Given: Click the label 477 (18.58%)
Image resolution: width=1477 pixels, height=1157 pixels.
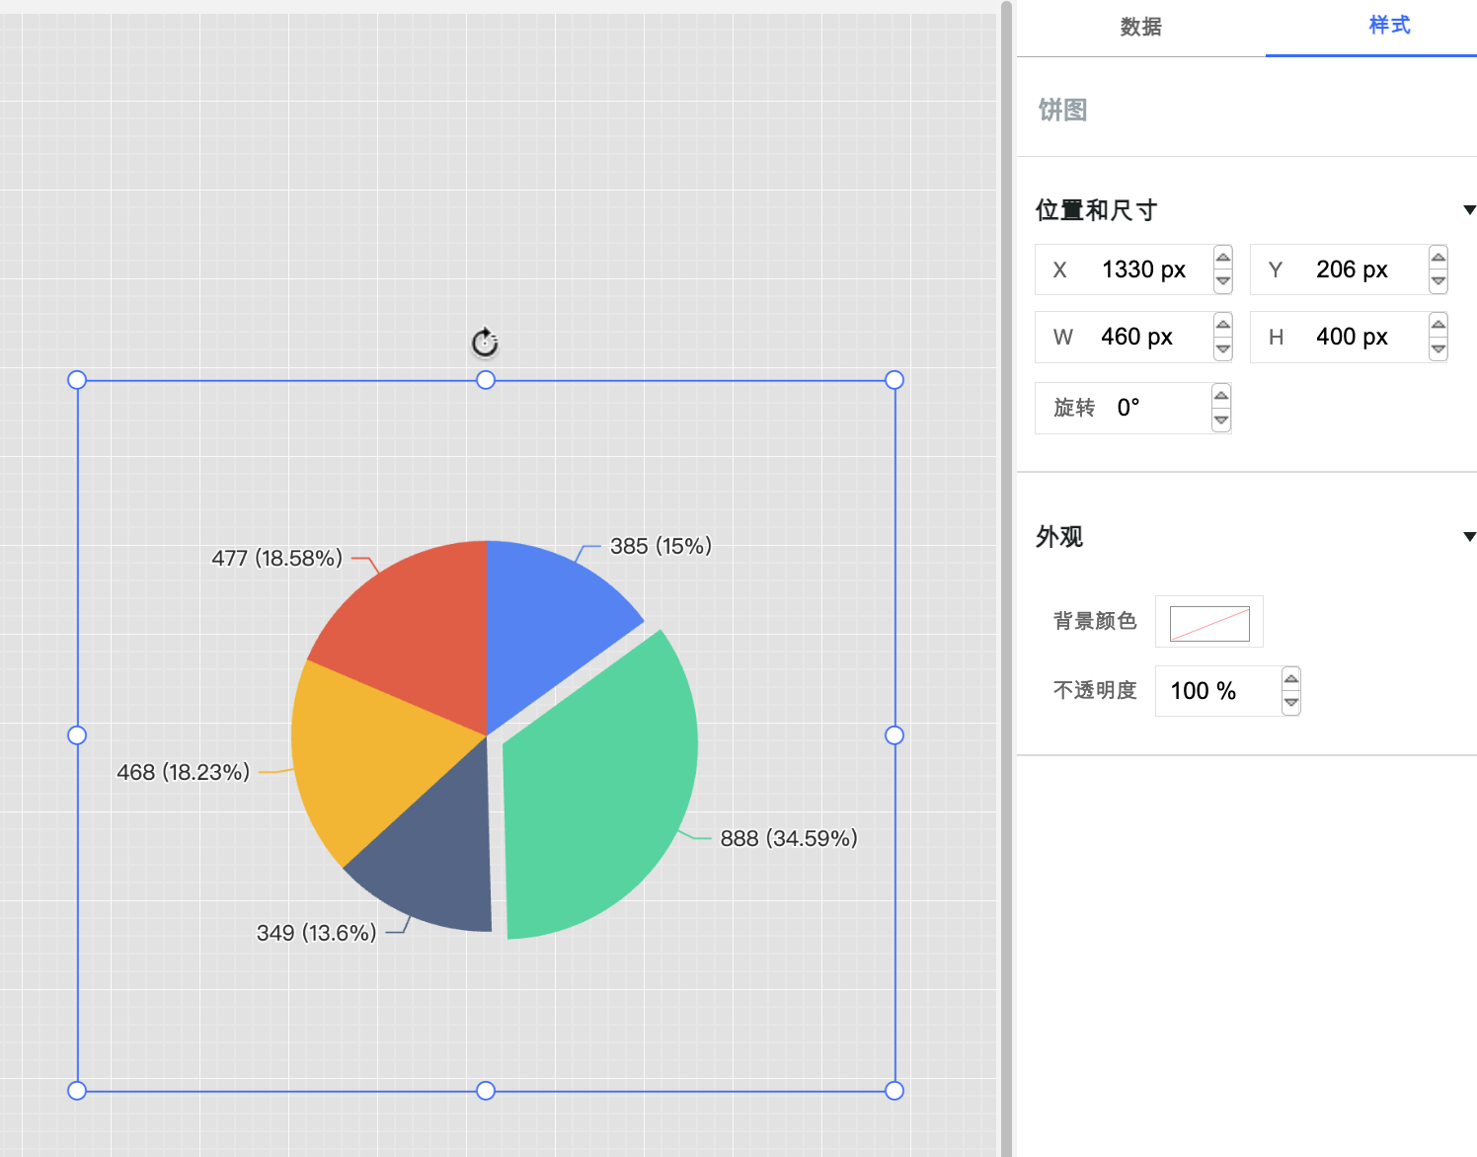Looking at the screenshot, I should [277, 558].
